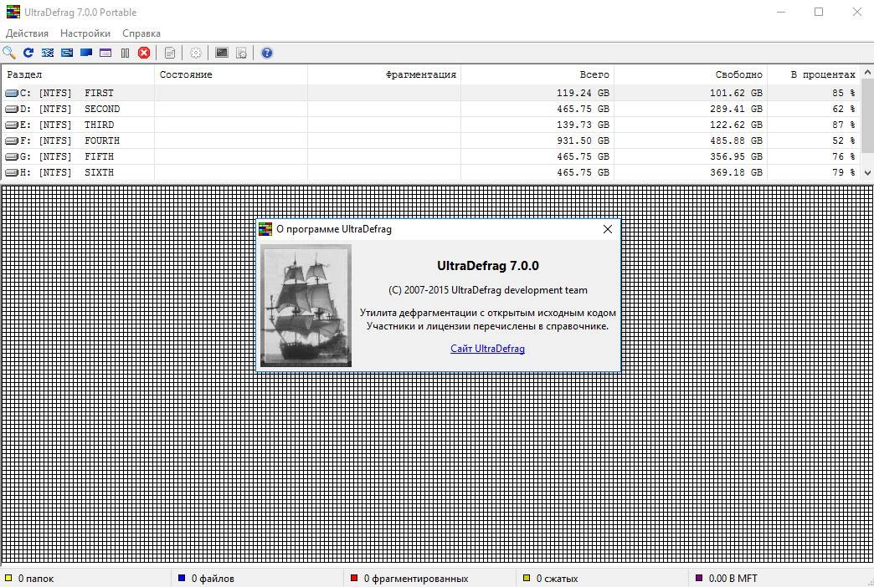Run Full optimization via the solid blue icon
874x587 pixels.
pyautogui.click(x=86, y=53)
